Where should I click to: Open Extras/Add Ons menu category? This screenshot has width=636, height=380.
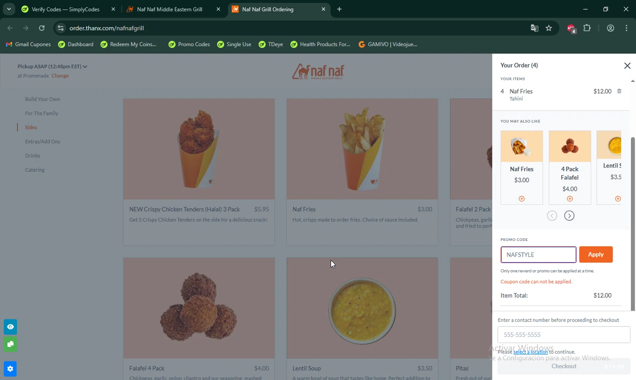42,142
